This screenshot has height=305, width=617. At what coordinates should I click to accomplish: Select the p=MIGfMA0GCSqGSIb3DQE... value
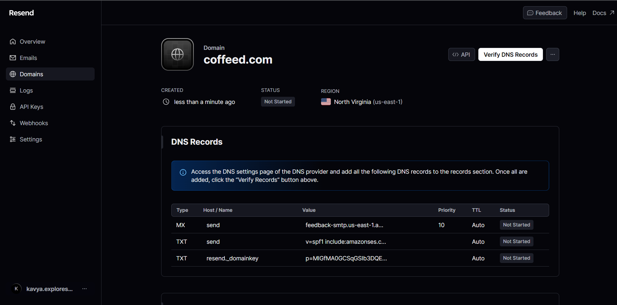(346, 258)
